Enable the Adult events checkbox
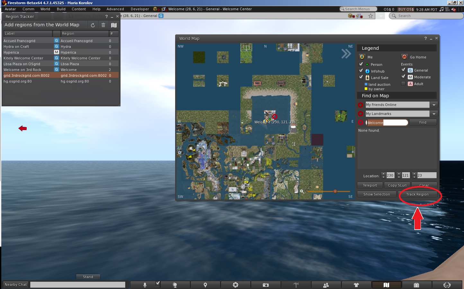This screenshot has width=464, height=289. [x=403, y=83]
